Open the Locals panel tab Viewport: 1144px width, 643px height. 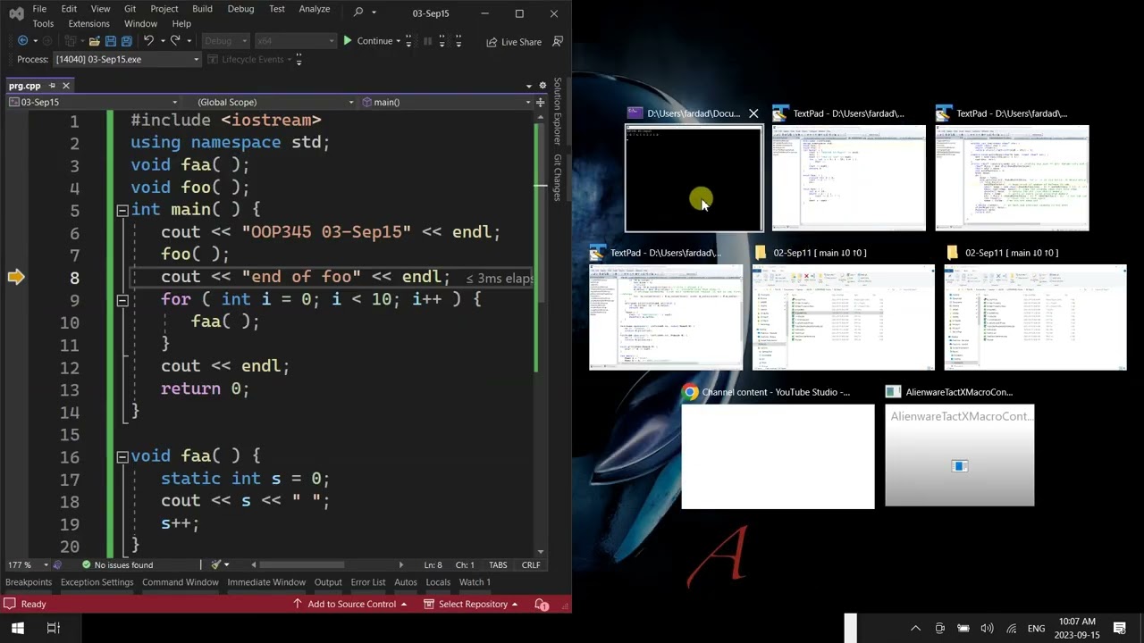point(438,582)
